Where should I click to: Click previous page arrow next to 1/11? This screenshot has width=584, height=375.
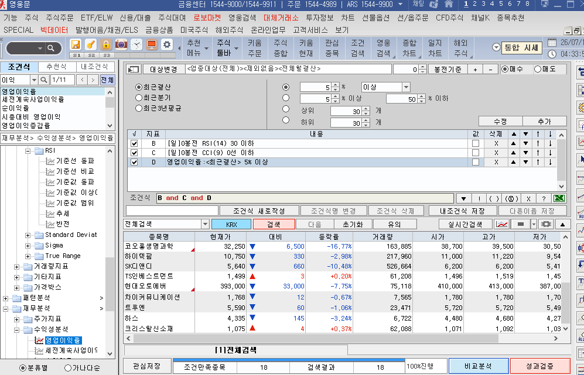(x=83, y=80)
